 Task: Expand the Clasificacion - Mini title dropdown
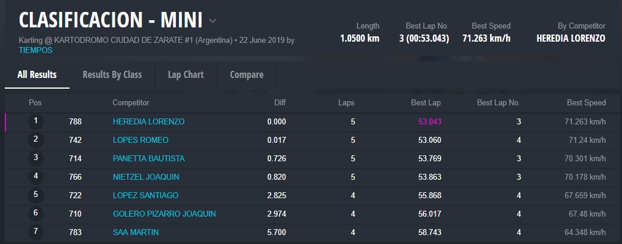212,21
